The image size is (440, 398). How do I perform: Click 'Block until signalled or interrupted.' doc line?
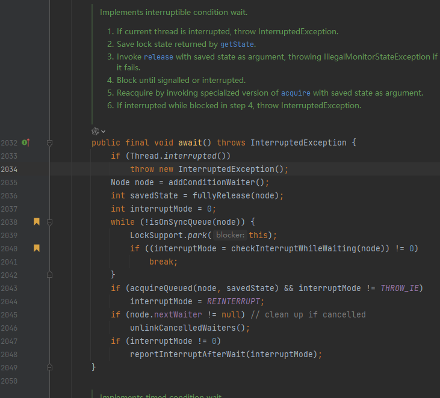(181, 81)
